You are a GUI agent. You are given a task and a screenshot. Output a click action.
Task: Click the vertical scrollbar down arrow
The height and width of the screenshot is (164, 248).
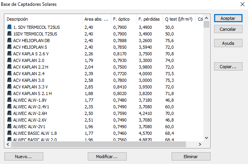point(206,138)
